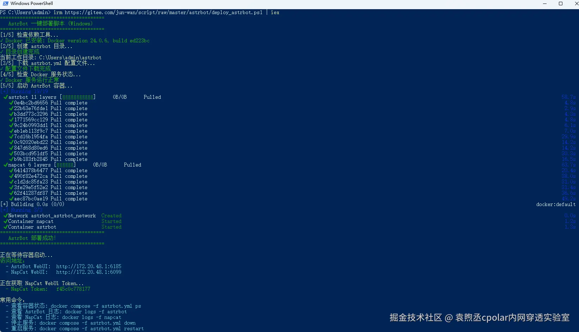Click layer hash "eb1eb113f9c7"
The height and width of the screenshot is (332, 579).
tap(31, 131)
